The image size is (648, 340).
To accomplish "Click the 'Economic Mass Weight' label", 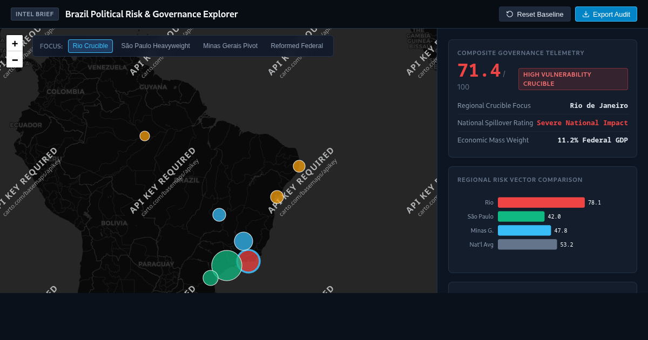I will [493, 140].
